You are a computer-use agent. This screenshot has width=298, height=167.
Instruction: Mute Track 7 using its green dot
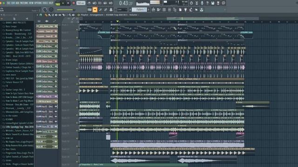click(77, 76)
